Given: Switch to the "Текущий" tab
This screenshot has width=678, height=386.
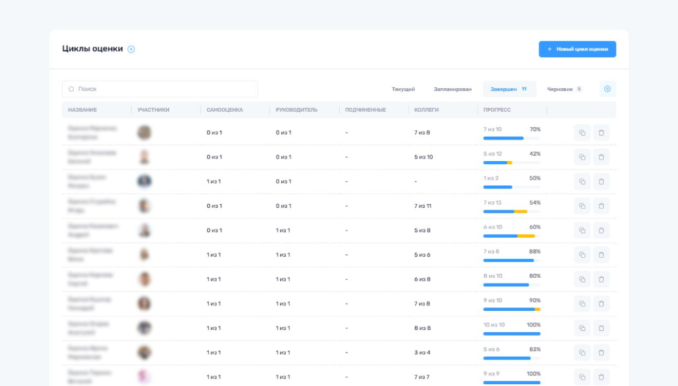Looking at the screenshot, I should tap(403, 89).
